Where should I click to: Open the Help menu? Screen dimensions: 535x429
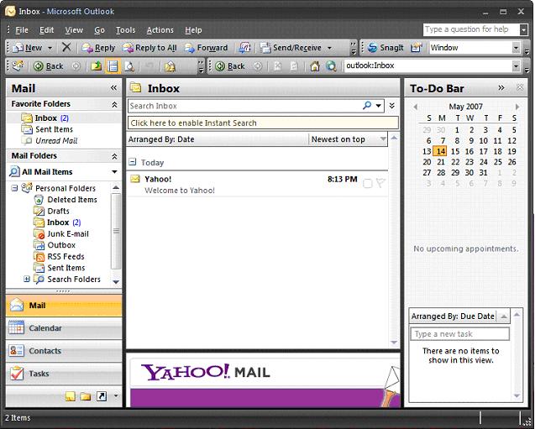(x=193, y=30)
